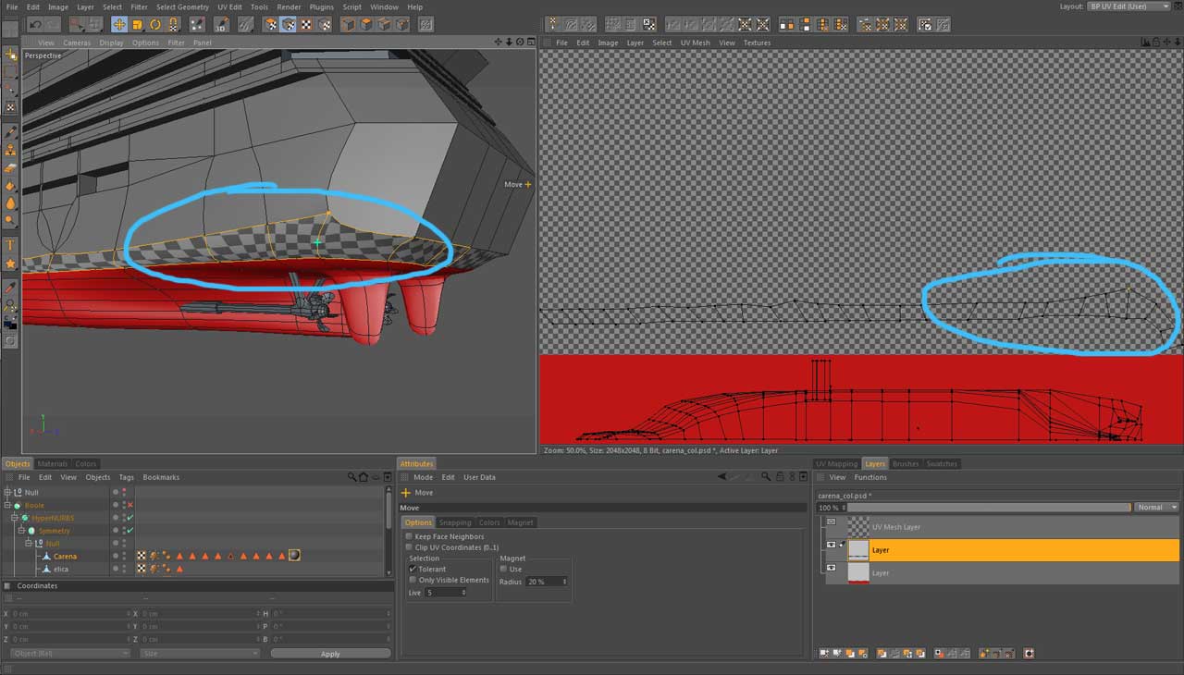Collapse the Boole object tree
The height and width of the screenshot is (675, 1184).
7,505
